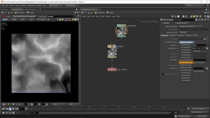Screen dimensions: 210x118
Task: Add a new pane tab in viewer
Action: point(40,10)
